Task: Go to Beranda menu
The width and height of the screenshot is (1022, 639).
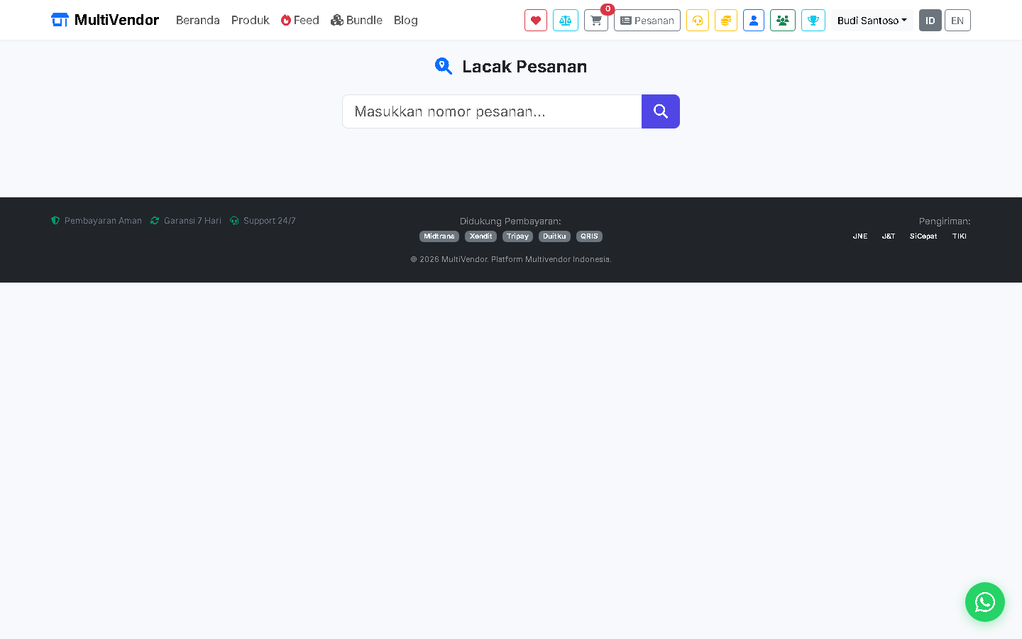Action: (198, 20)
